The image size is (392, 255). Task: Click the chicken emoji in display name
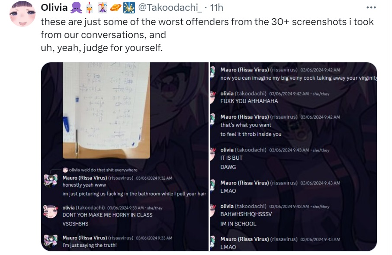coord(90,7)
